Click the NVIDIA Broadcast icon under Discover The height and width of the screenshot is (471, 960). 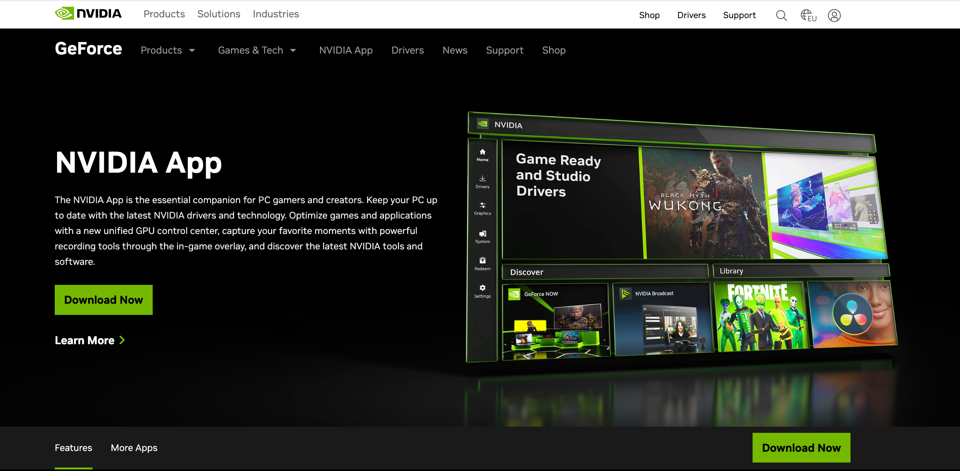click(x=625, y=293)
